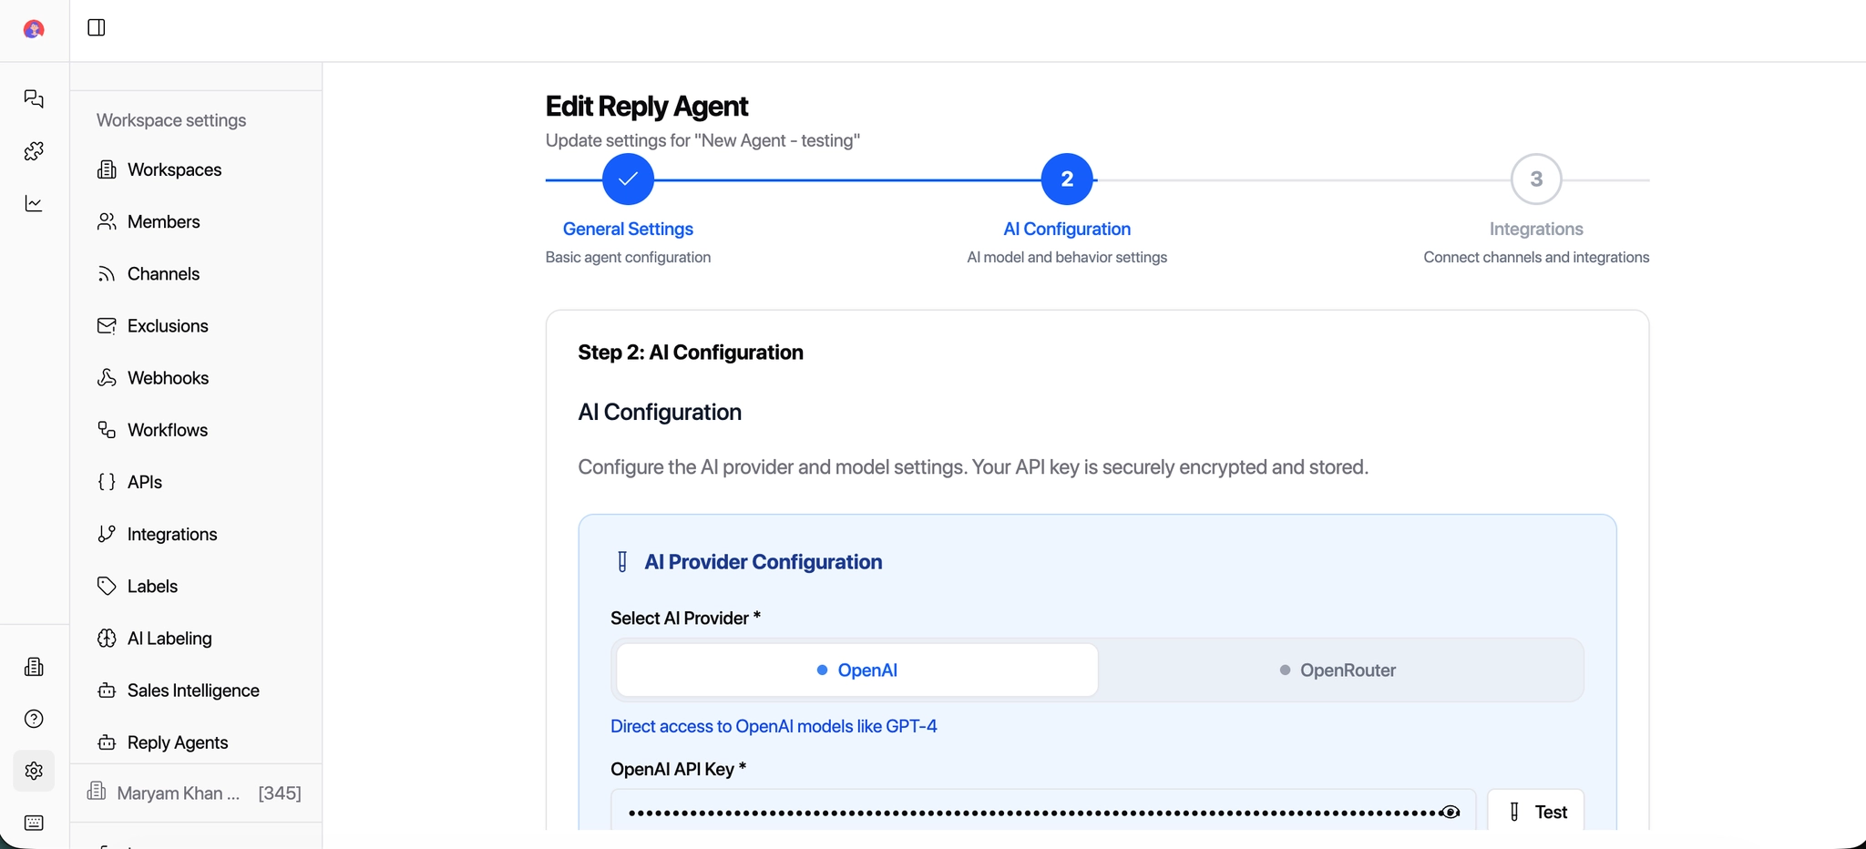Choose OpenRouter as the AI provider
Image resolution: width=1866 pixels, height=849 pixels.
click(x=1337, y=670)
